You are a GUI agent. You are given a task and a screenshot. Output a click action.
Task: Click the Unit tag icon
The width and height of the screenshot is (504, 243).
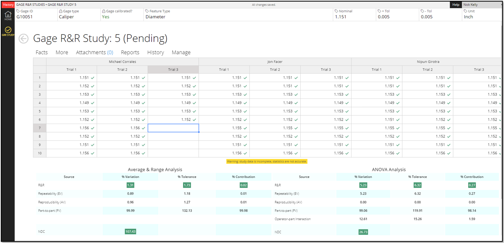click(x=466, y=11)
